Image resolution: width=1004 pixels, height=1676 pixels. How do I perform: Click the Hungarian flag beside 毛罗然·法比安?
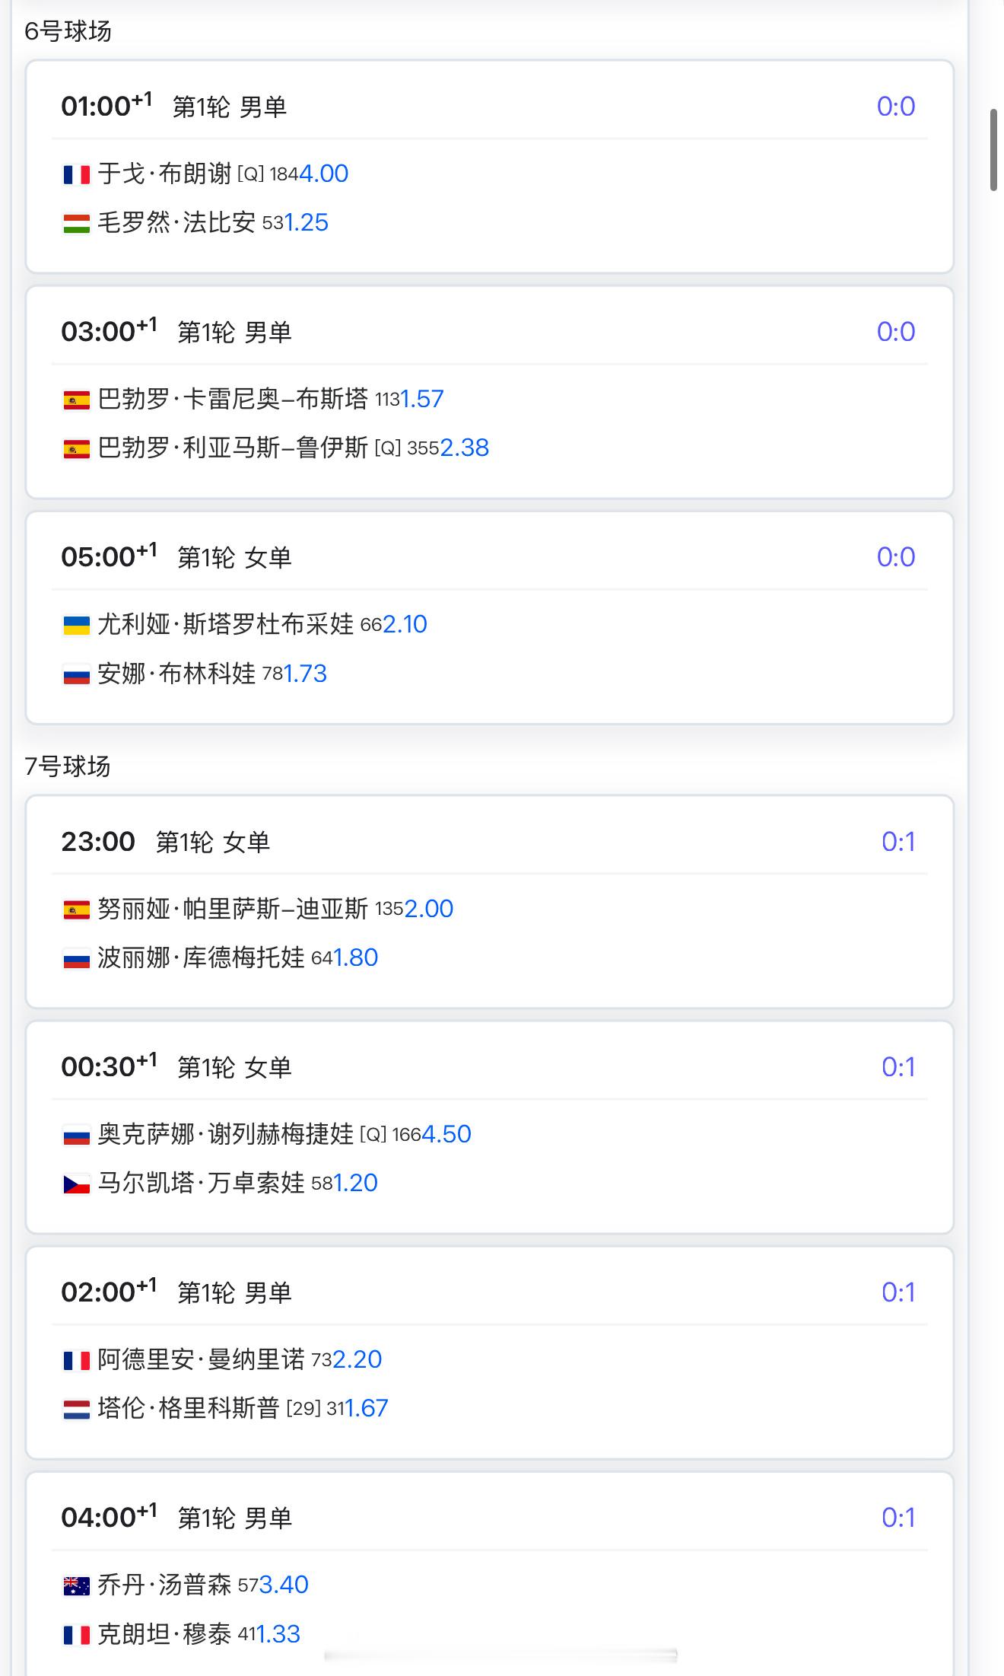click(x=76, y=224)
